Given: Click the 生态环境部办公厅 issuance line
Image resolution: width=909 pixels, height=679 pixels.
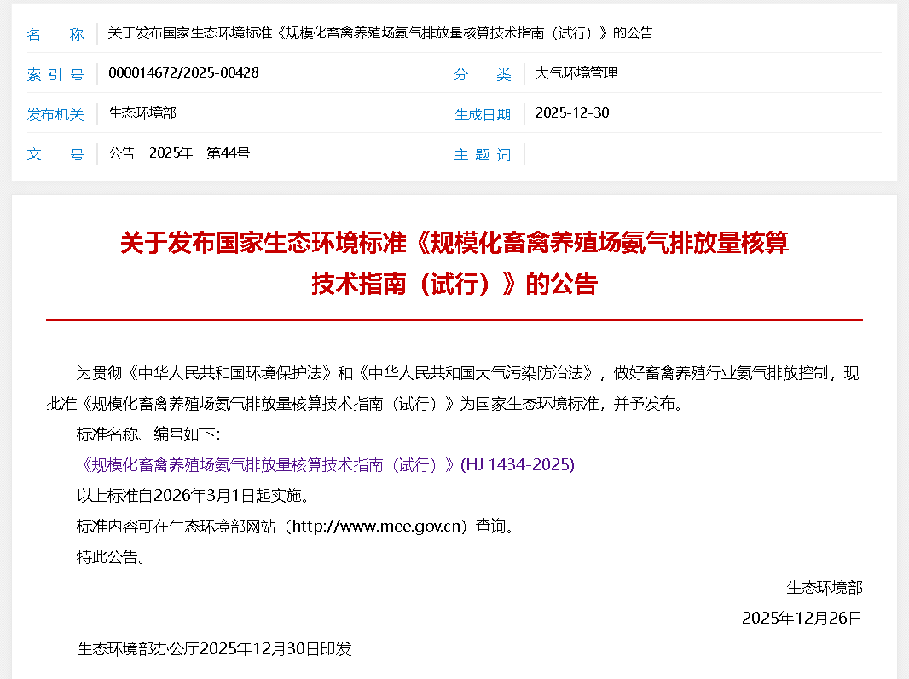Looking at the screenshot, I should point(214,649).
